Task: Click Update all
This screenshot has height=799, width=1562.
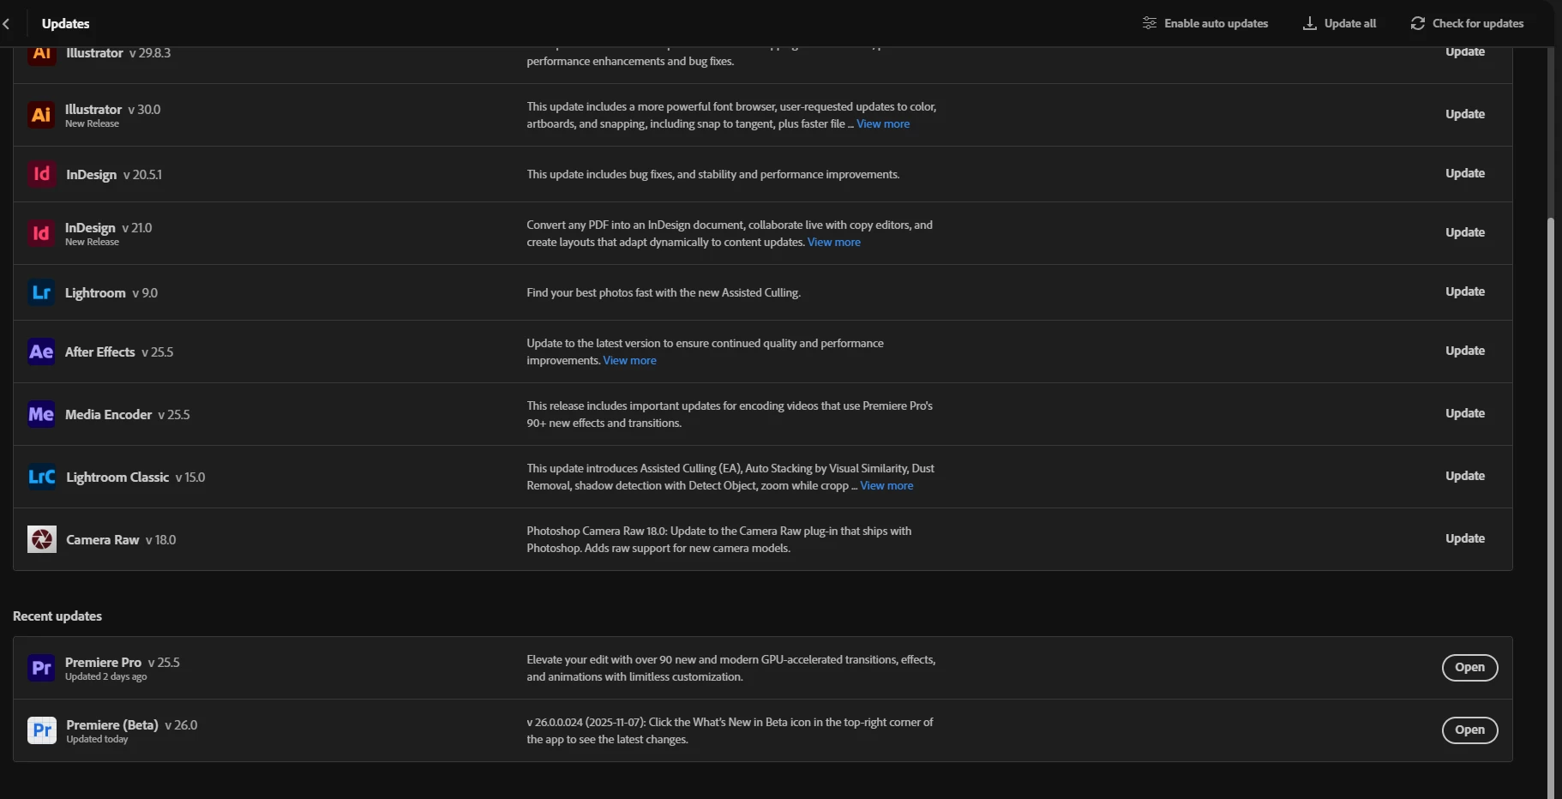Action: click(1339, 23)
